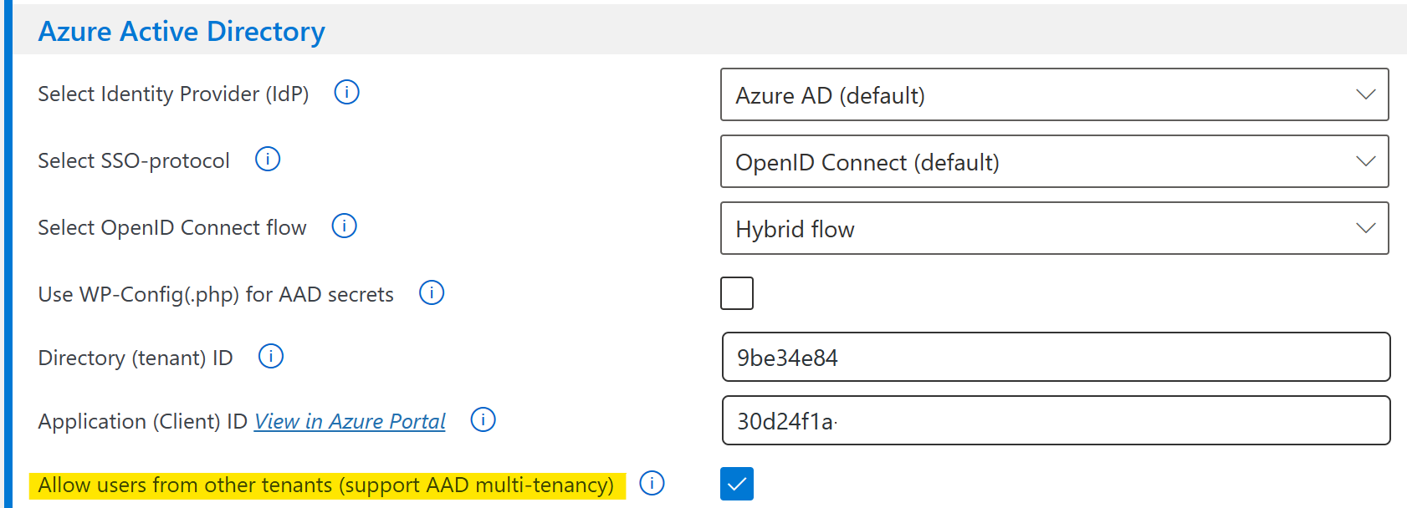
Task: Expand the OpenID Connect (default) protocol dropdown
Action: click(x=1054, y=162)
